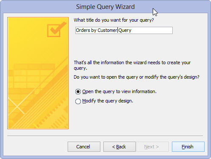
Task: Click the Cancel button
Action: [x=84, y=147]
